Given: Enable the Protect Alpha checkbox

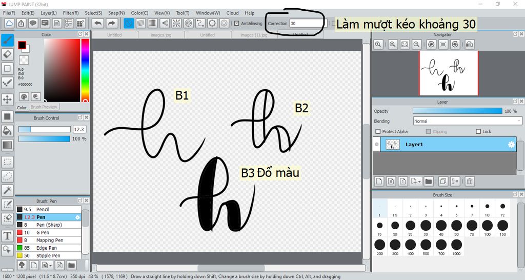Looking at the screenshot, I should (378, 131).
